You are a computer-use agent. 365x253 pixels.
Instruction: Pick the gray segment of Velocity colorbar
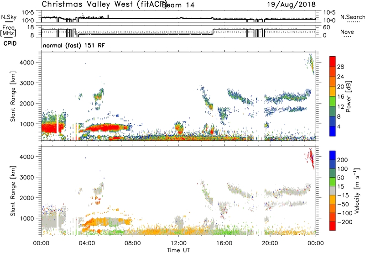pyautogui.click(x=333, y=191)
